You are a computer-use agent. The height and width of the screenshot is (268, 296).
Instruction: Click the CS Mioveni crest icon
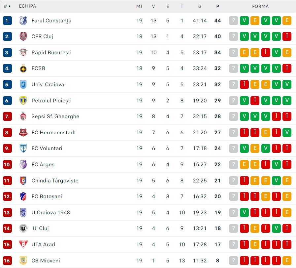(x=23, y=260)
